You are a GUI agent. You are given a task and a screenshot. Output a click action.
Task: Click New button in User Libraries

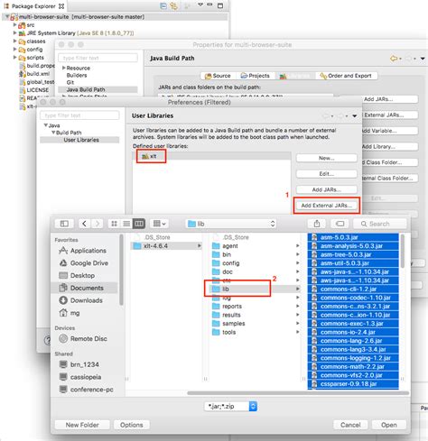coord(327,158)
